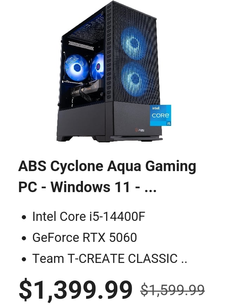
Task: Select the Intel Core i5-14400F spec
Action: [89, 216]
